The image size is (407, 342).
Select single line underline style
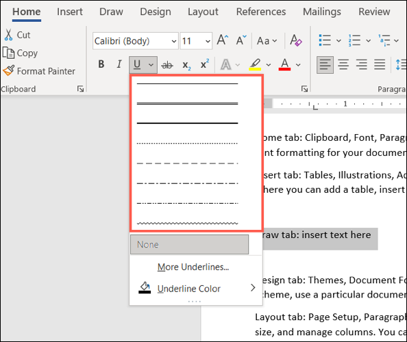click(188, 83)
